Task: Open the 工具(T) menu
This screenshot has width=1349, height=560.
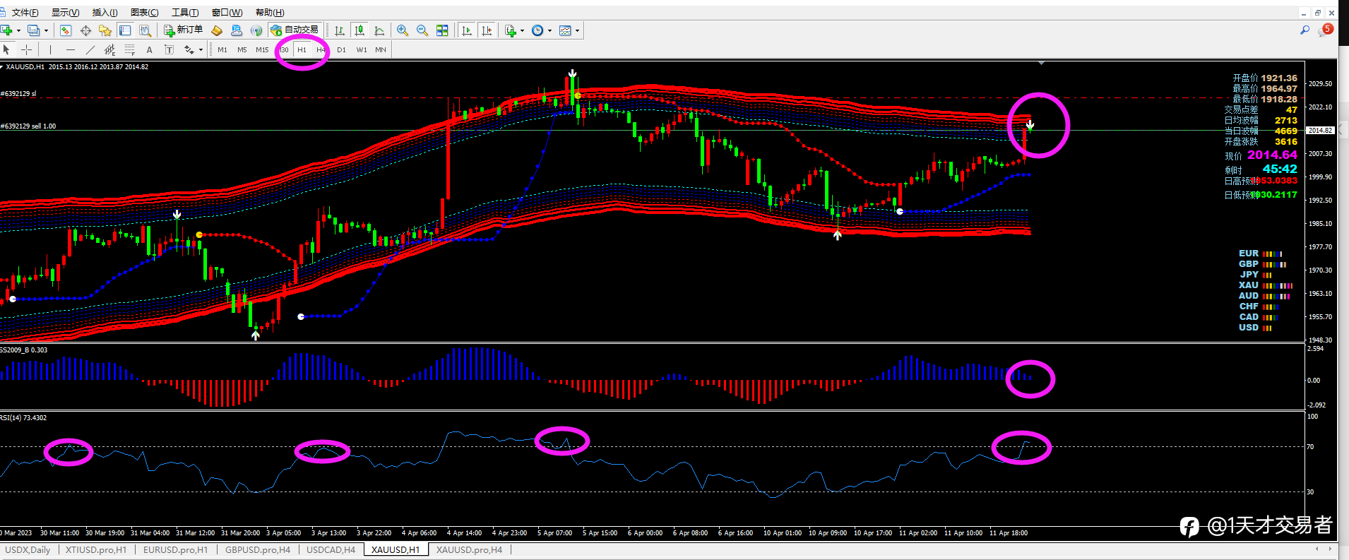Action: pos(185,13)
